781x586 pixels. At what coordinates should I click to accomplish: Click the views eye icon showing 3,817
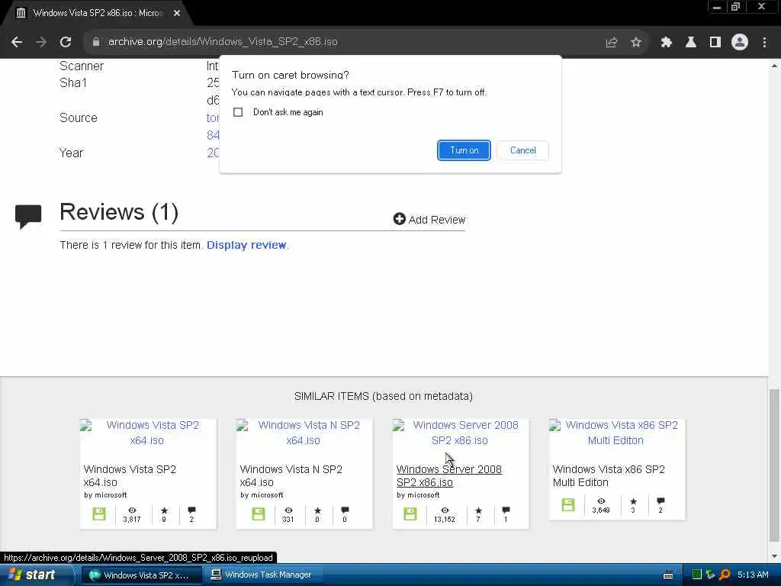coord(132,510)
